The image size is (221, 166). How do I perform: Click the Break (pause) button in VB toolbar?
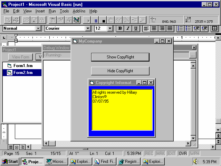96,20
